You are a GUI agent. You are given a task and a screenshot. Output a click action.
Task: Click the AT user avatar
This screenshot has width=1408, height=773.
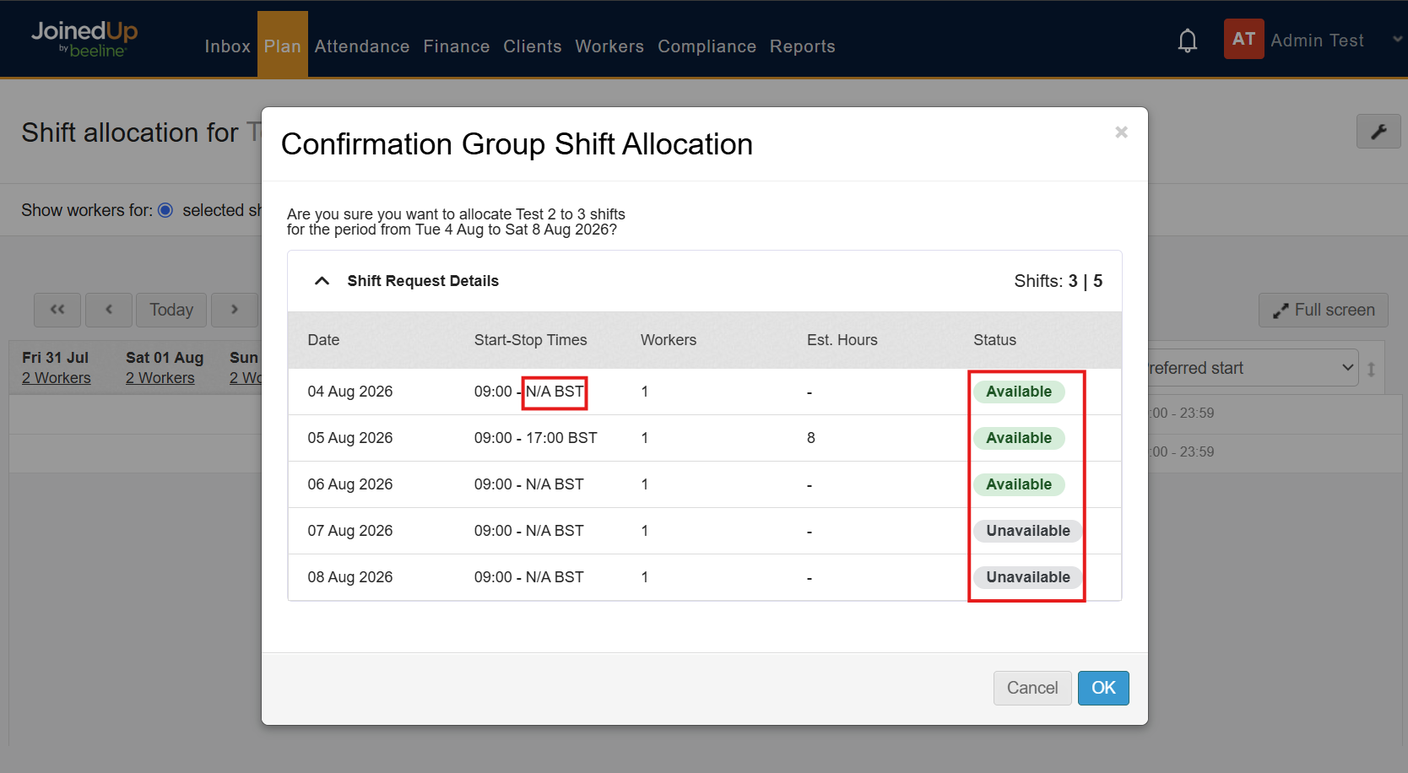pyautogui.click(x=1243, y=39)
